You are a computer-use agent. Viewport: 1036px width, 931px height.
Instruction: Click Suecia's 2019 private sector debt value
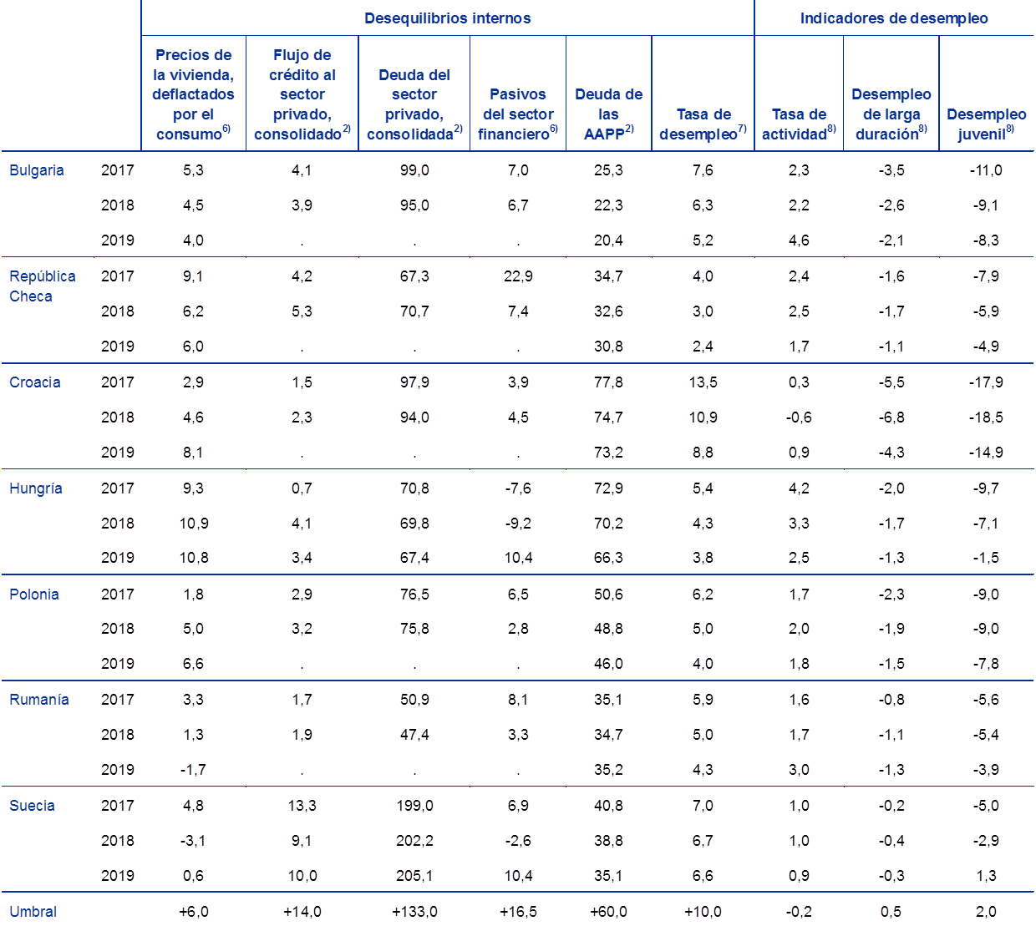[414, 876]
